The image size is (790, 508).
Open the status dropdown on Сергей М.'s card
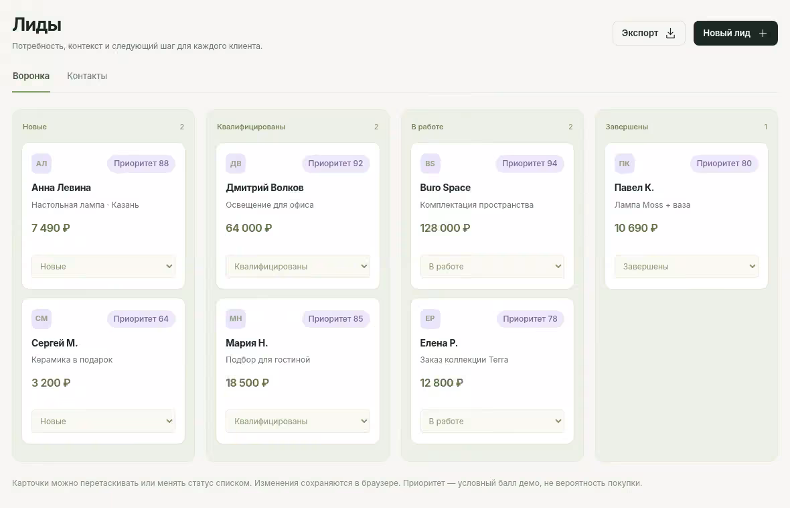[103, 422]
